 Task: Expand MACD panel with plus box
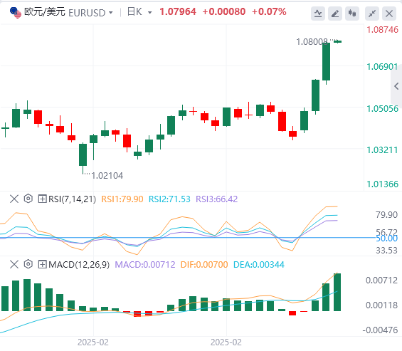(42, 264)
